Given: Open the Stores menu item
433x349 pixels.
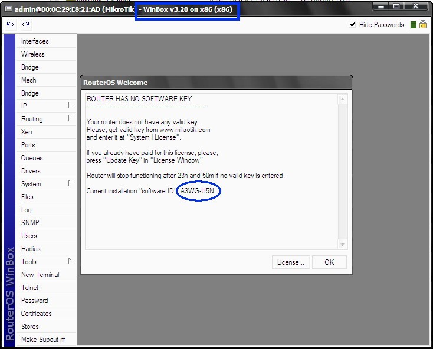Looking at the screenshot, I should coord(46,327).
